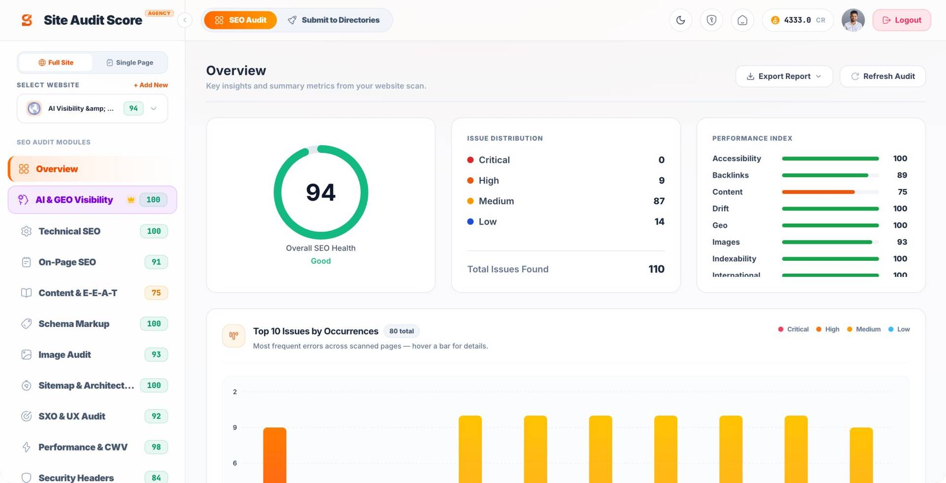The width and height of the screenshot is (946, 483).
Task: Click the overall SEO health score ring
Action: pos(321,192)
